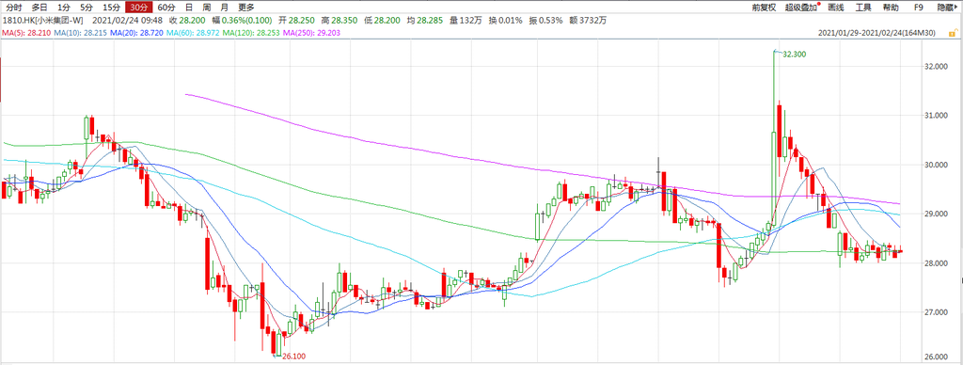Open the 超级叠加 overlay feature
This screenshot has height=365, width=963.
(802, 8)
